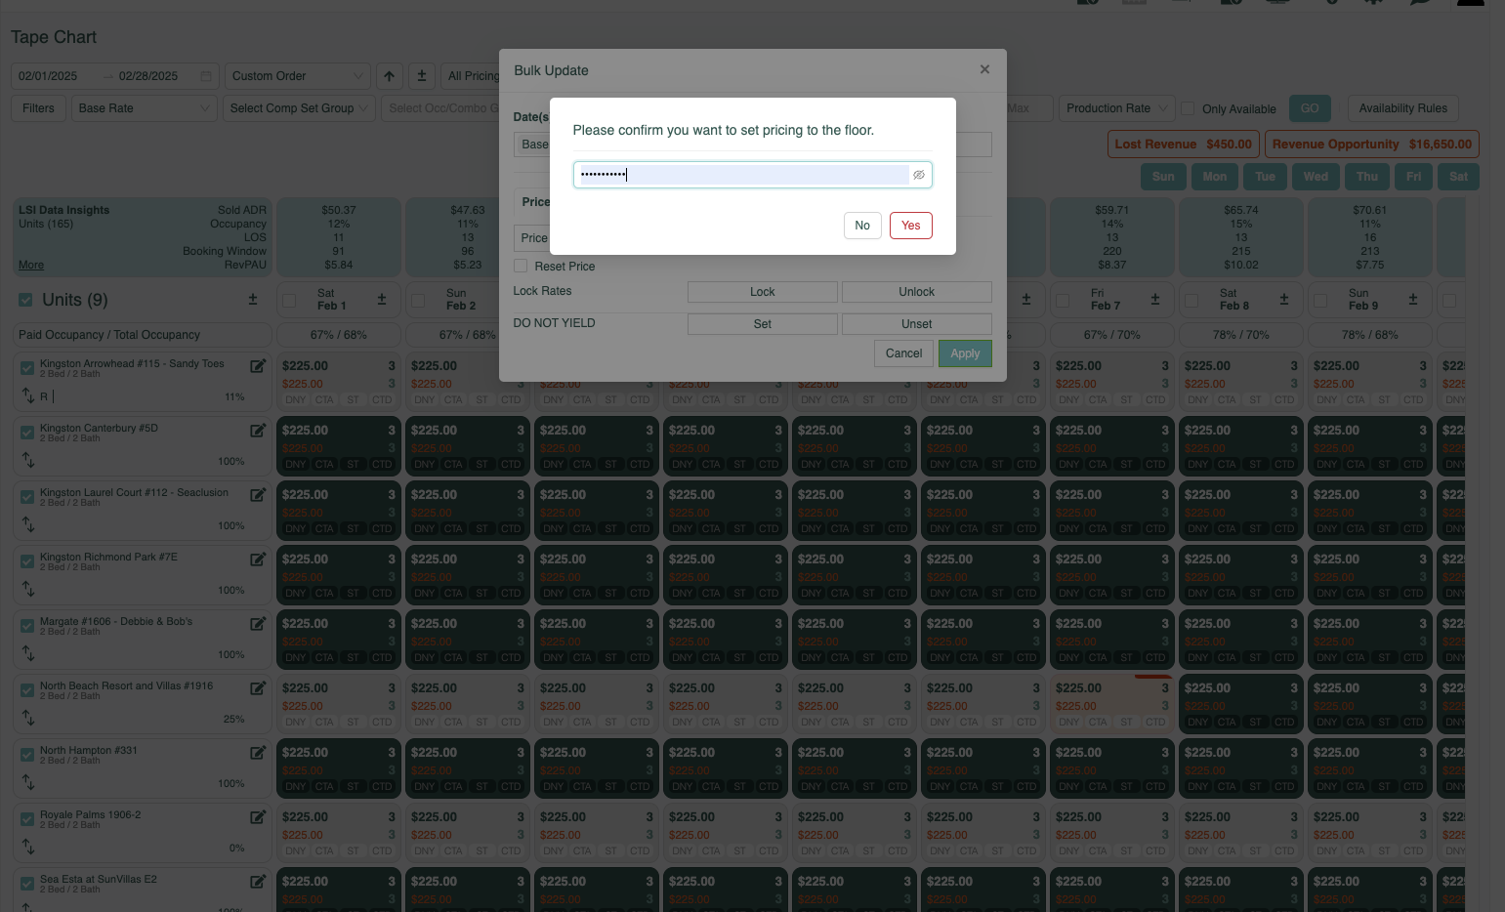
Task: Close the Bulk Update dialog
Action: click(x=984, y=69)
